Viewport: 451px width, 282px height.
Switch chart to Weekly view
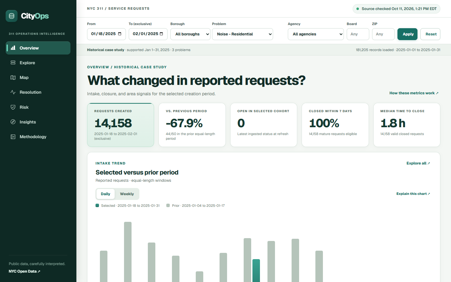pos(127,194)
